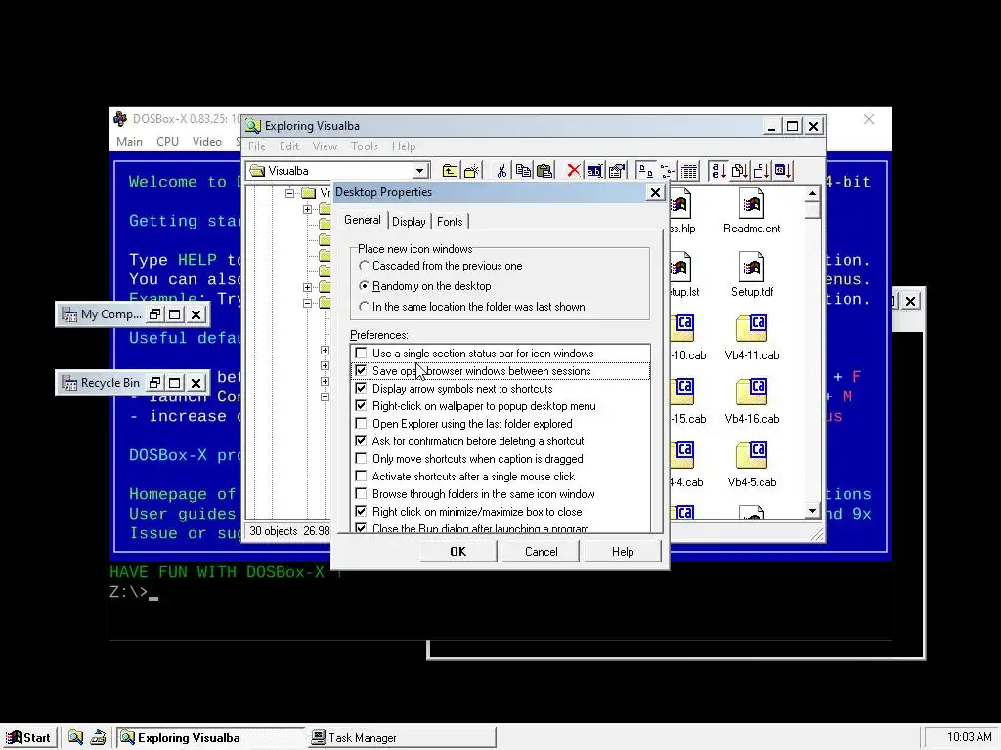This screenshot has width=1001, height=750.
Task: Click the file pane scroll down arrow
Action: 812,510
